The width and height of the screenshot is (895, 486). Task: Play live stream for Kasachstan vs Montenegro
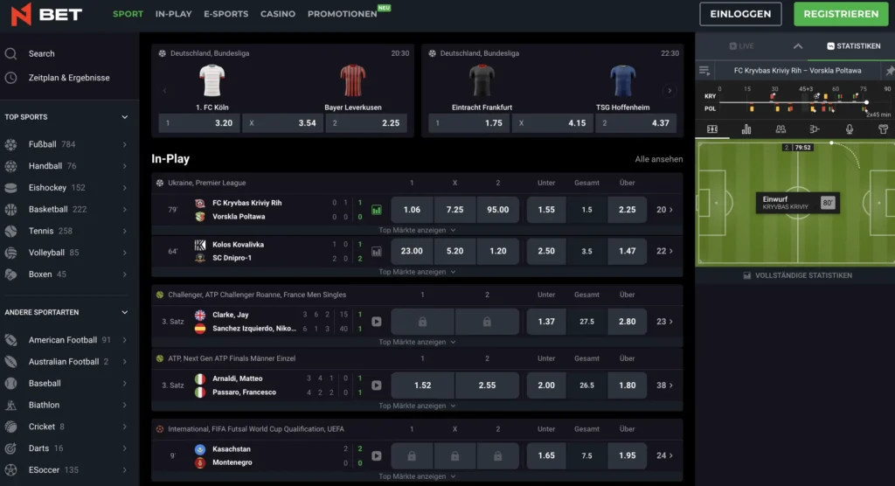point(376,455)
